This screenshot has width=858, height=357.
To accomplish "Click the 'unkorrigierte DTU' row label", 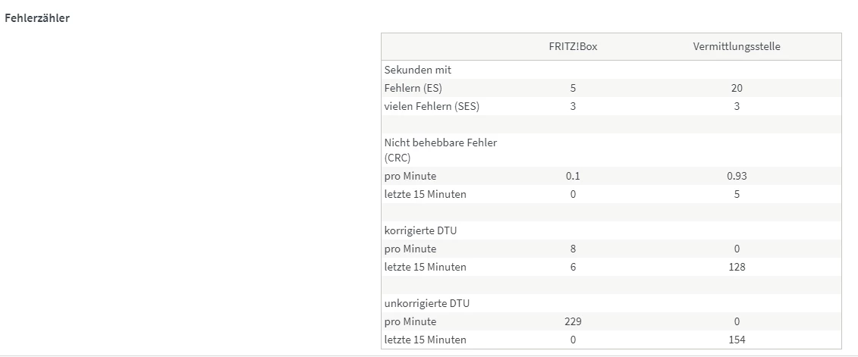I will click(x=426, y=303).
